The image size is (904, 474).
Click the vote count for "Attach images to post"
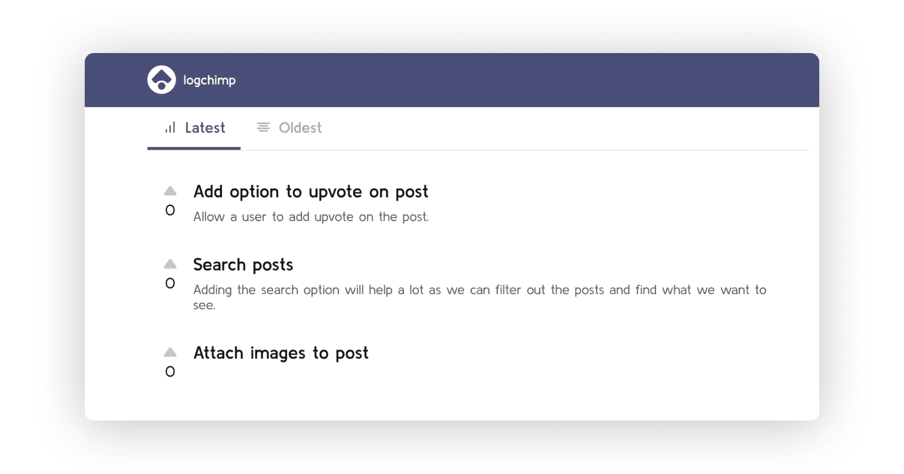tap(170, 372)
